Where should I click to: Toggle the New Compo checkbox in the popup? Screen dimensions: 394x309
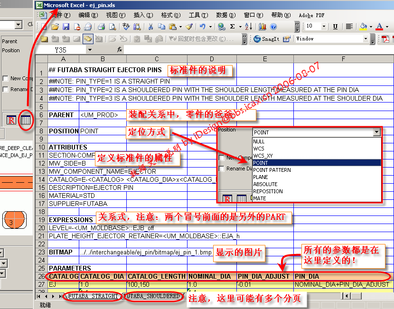point(221,158)
